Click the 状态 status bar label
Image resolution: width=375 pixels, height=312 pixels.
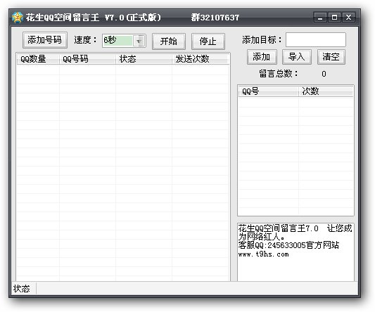(x=22, y=289)
